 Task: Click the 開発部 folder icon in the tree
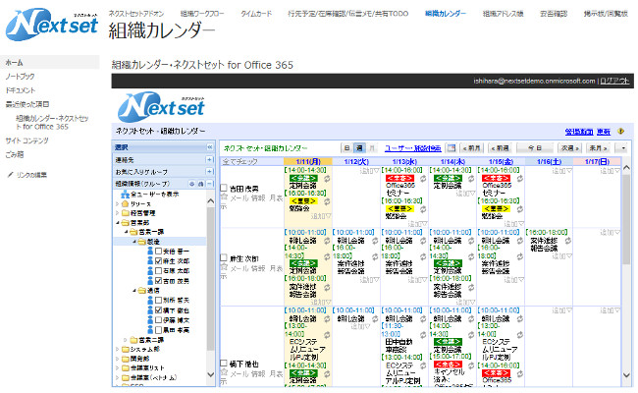pyautogui.click(x=126, y=359)
